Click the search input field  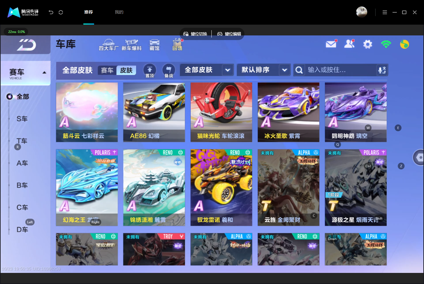coord(341,70)
